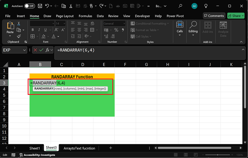Image resolution: width=248 pixels, height=158 pixels.
Task: Cancel formula entry with the X
Action: 35,50
